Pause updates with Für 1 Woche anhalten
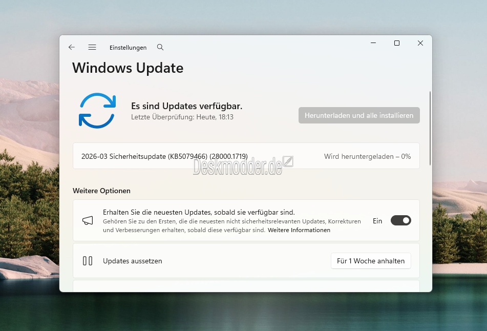 point(371,261)
